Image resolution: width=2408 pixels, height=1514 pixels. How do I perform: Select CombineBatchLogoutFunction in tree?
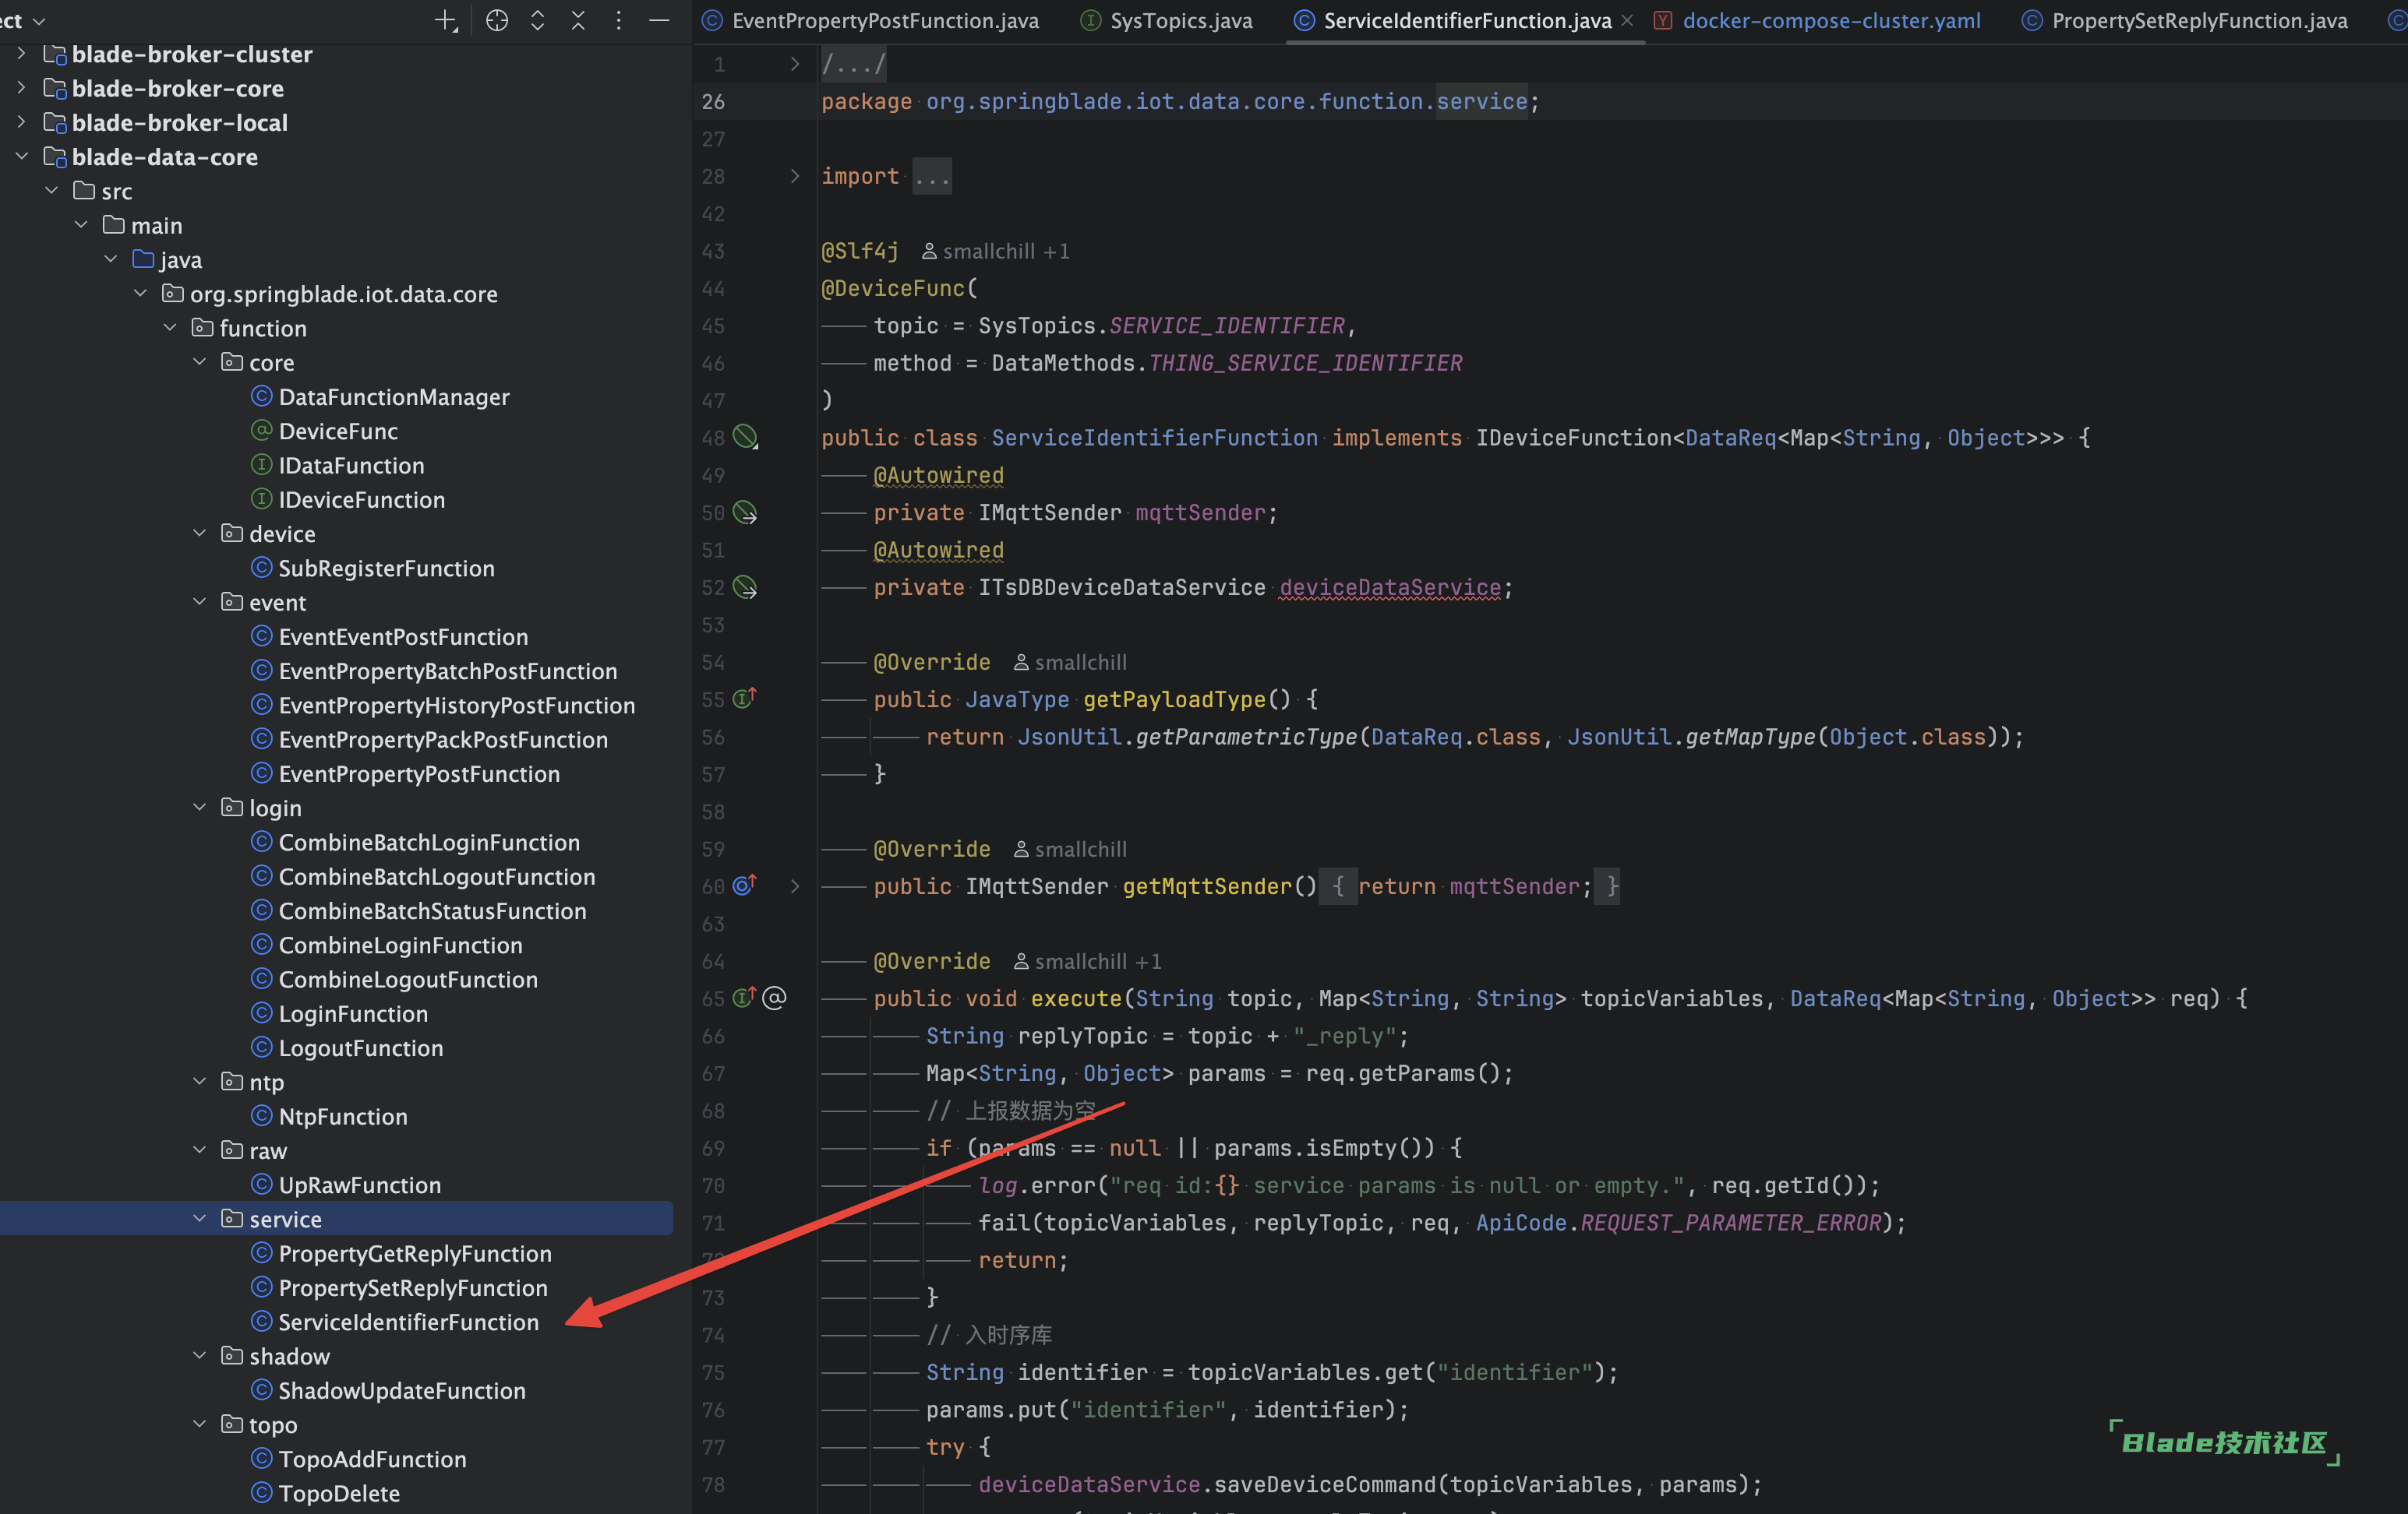[437, 876]
